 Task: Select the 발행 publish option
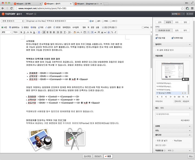pos(186,22)
